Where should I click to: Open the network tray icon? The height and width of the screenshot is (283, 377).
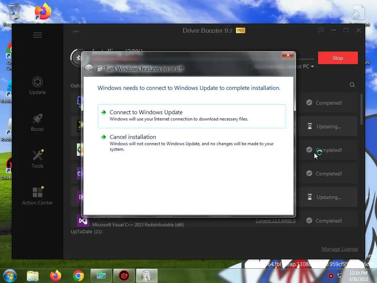[340, 276]
